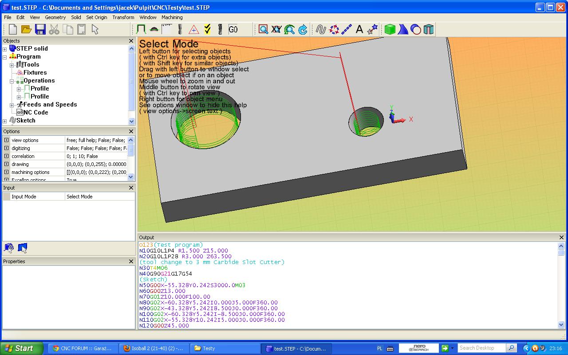Viewport: 568px width, 355px height.
Task: Open the Transform menu
Action: [x=123, y=17]
